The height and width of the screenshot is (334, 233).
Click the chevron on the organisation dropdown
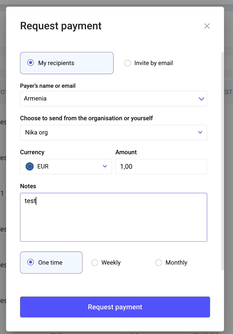tap(200, 132)
